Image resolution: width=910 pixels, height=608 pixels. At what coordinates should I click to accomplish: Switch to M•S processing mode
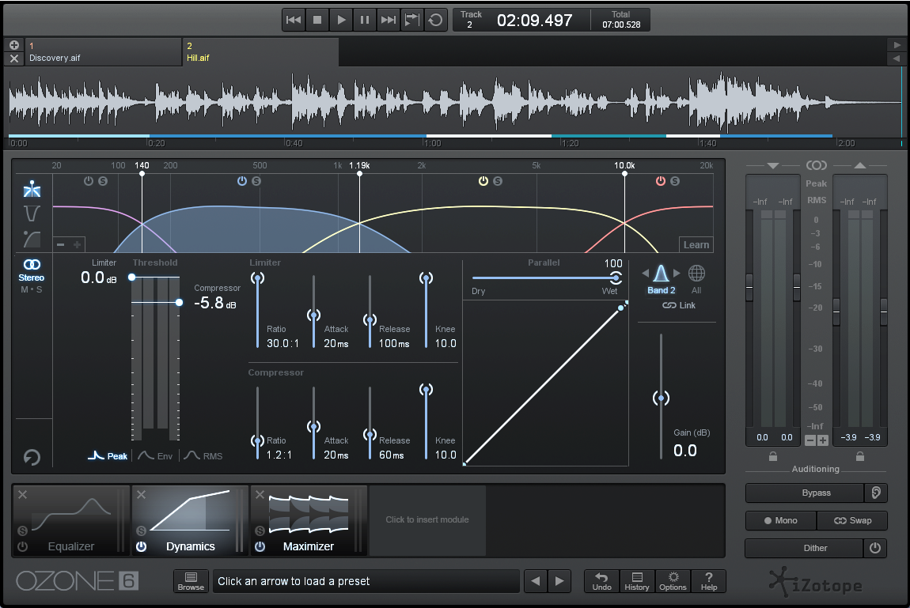pyautogui.click(x=32, y=289)
